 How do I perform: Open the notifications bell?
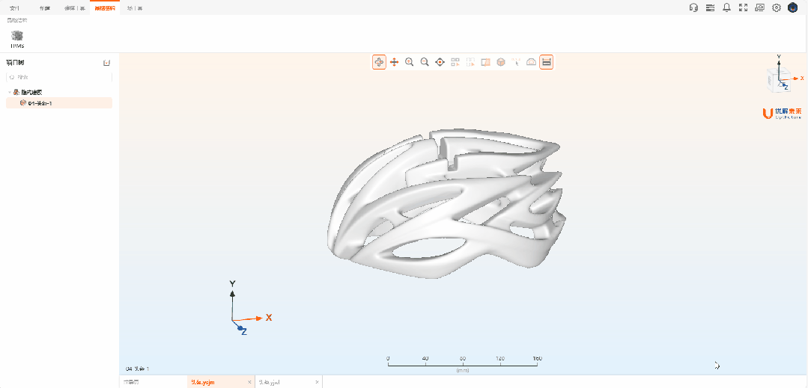726,7
